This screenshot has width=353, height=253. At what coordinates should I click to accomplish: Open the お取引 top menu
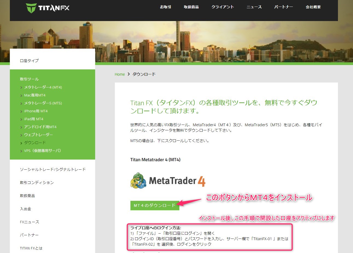point(165,7)
